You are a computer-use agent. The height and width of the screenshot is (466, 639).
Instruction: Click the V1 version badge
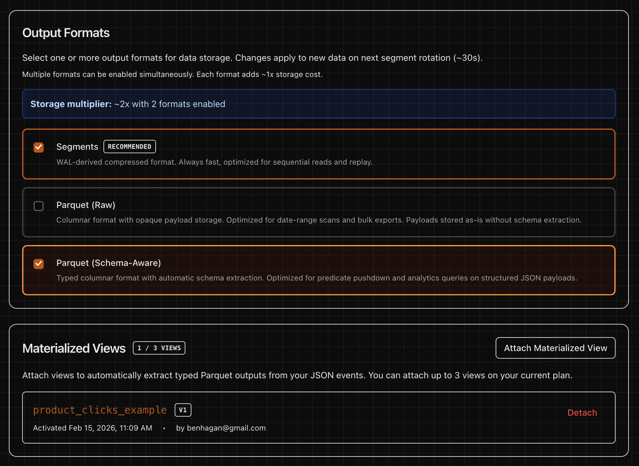click(183, 410)
